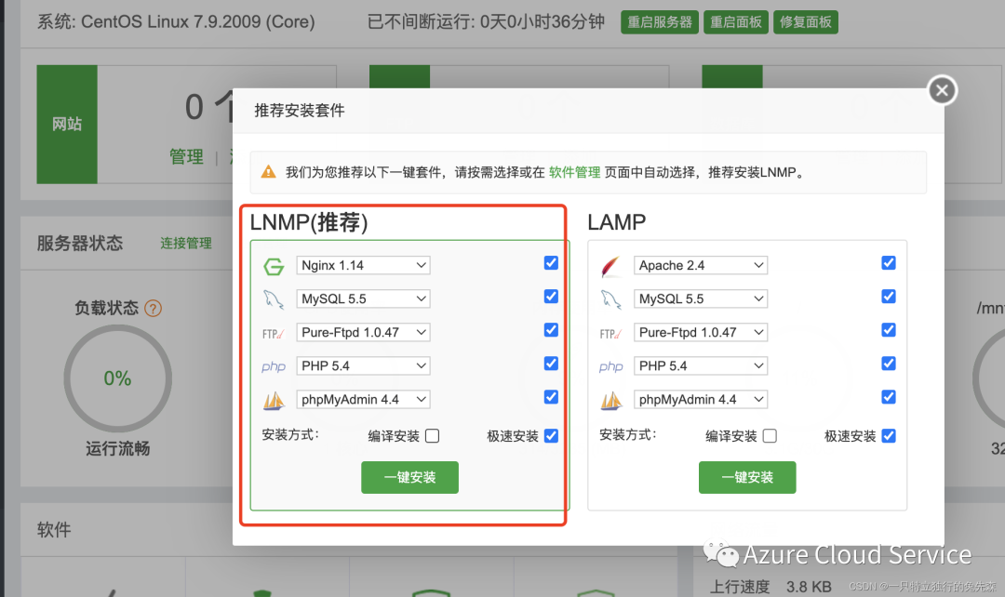
Task: Open the Apache 2.4 version dropdown
Action: tap(701, 265)
